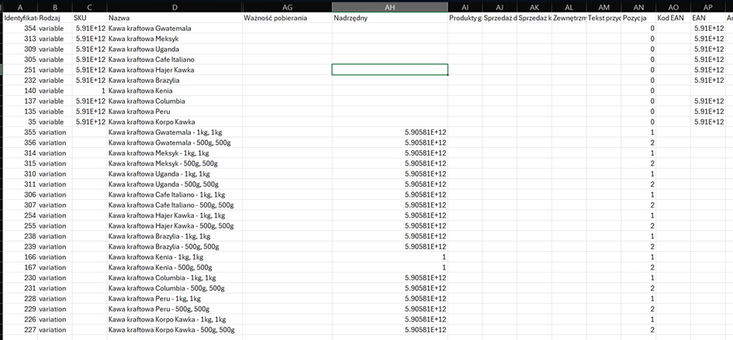The width and height of the screenshot is (733, 340).
Task: Click the 'Kod EAN' header cell
Action: coord(673,18)
